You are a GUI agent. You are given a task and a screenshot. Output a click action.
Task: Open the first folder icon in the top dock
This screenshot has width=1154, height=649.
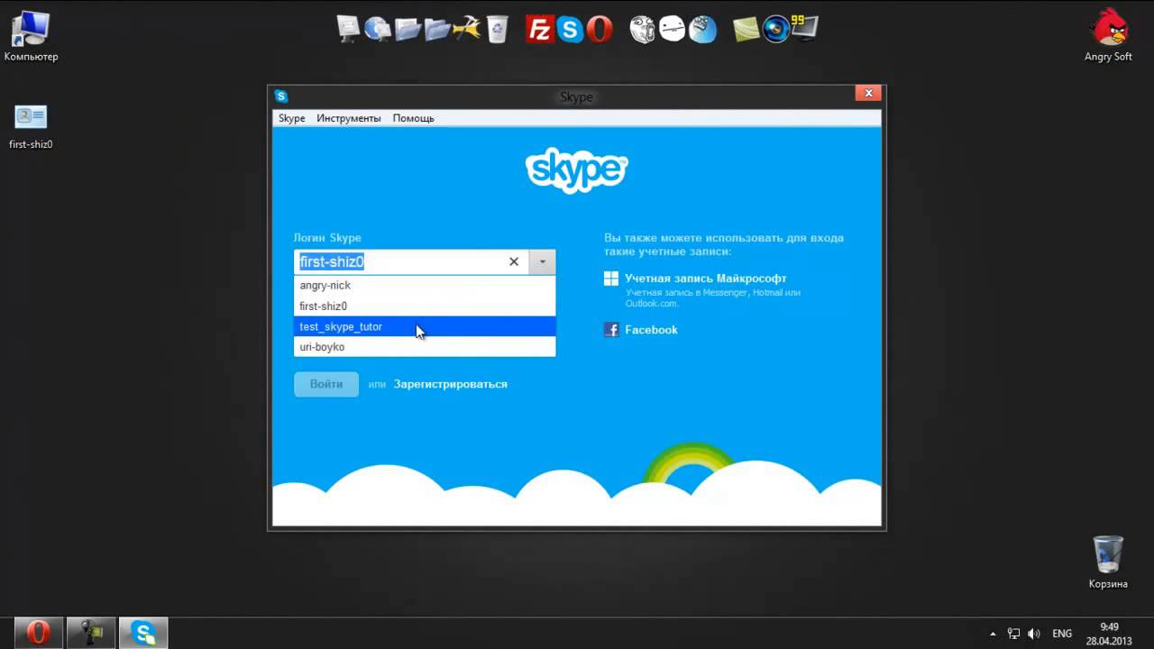pyautogui.click(x=408, y=29)
